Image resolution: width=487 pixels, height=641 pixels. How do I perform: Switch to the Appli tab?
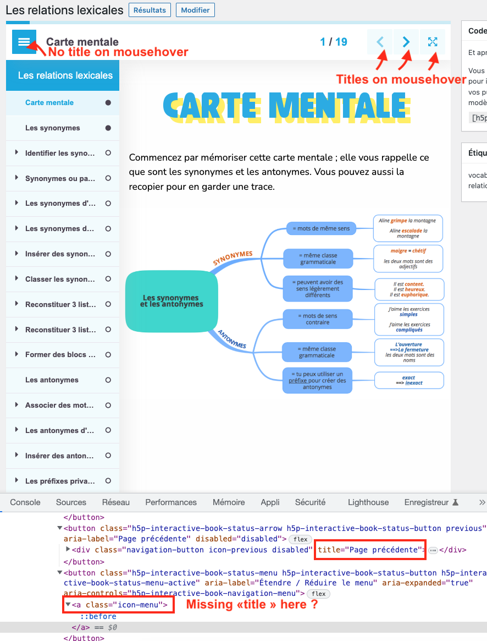(270, 502)
